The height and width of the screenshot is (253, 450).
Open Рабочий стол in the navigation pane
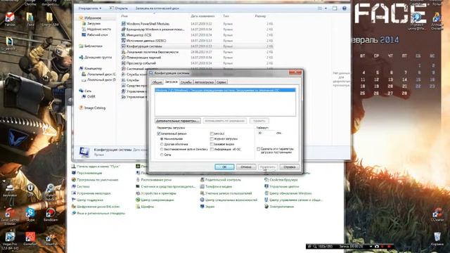pos(97,34)
